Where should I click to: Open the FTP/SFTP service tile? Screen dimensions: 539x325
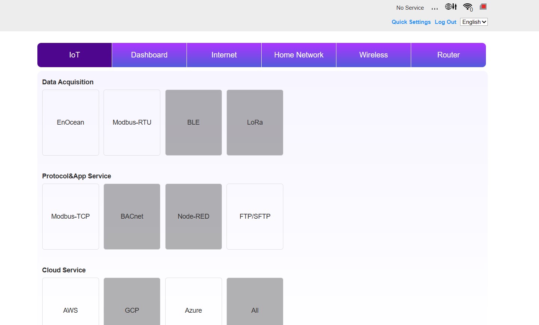pos(255,216)
